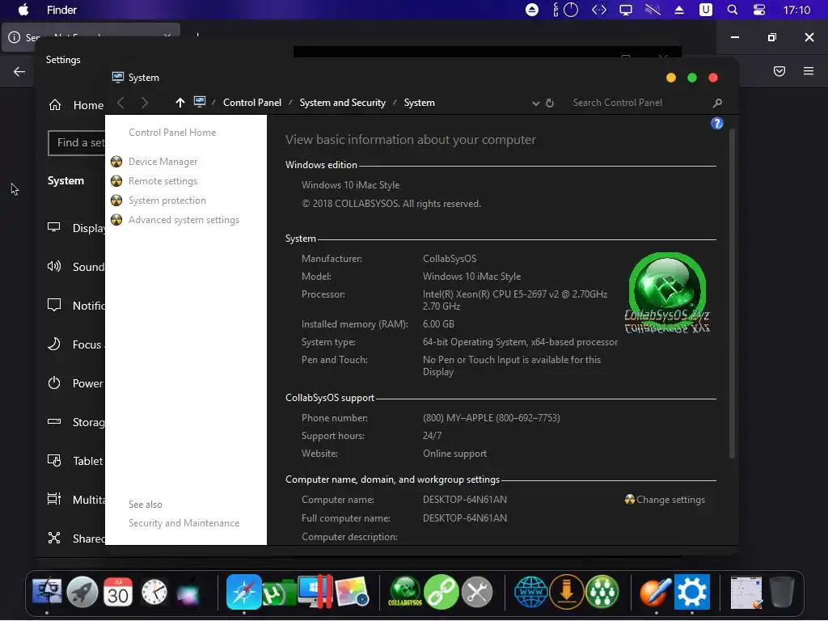
Task: Open the Calendar icon showing 30 in the dock
Action: coord(118,592)
